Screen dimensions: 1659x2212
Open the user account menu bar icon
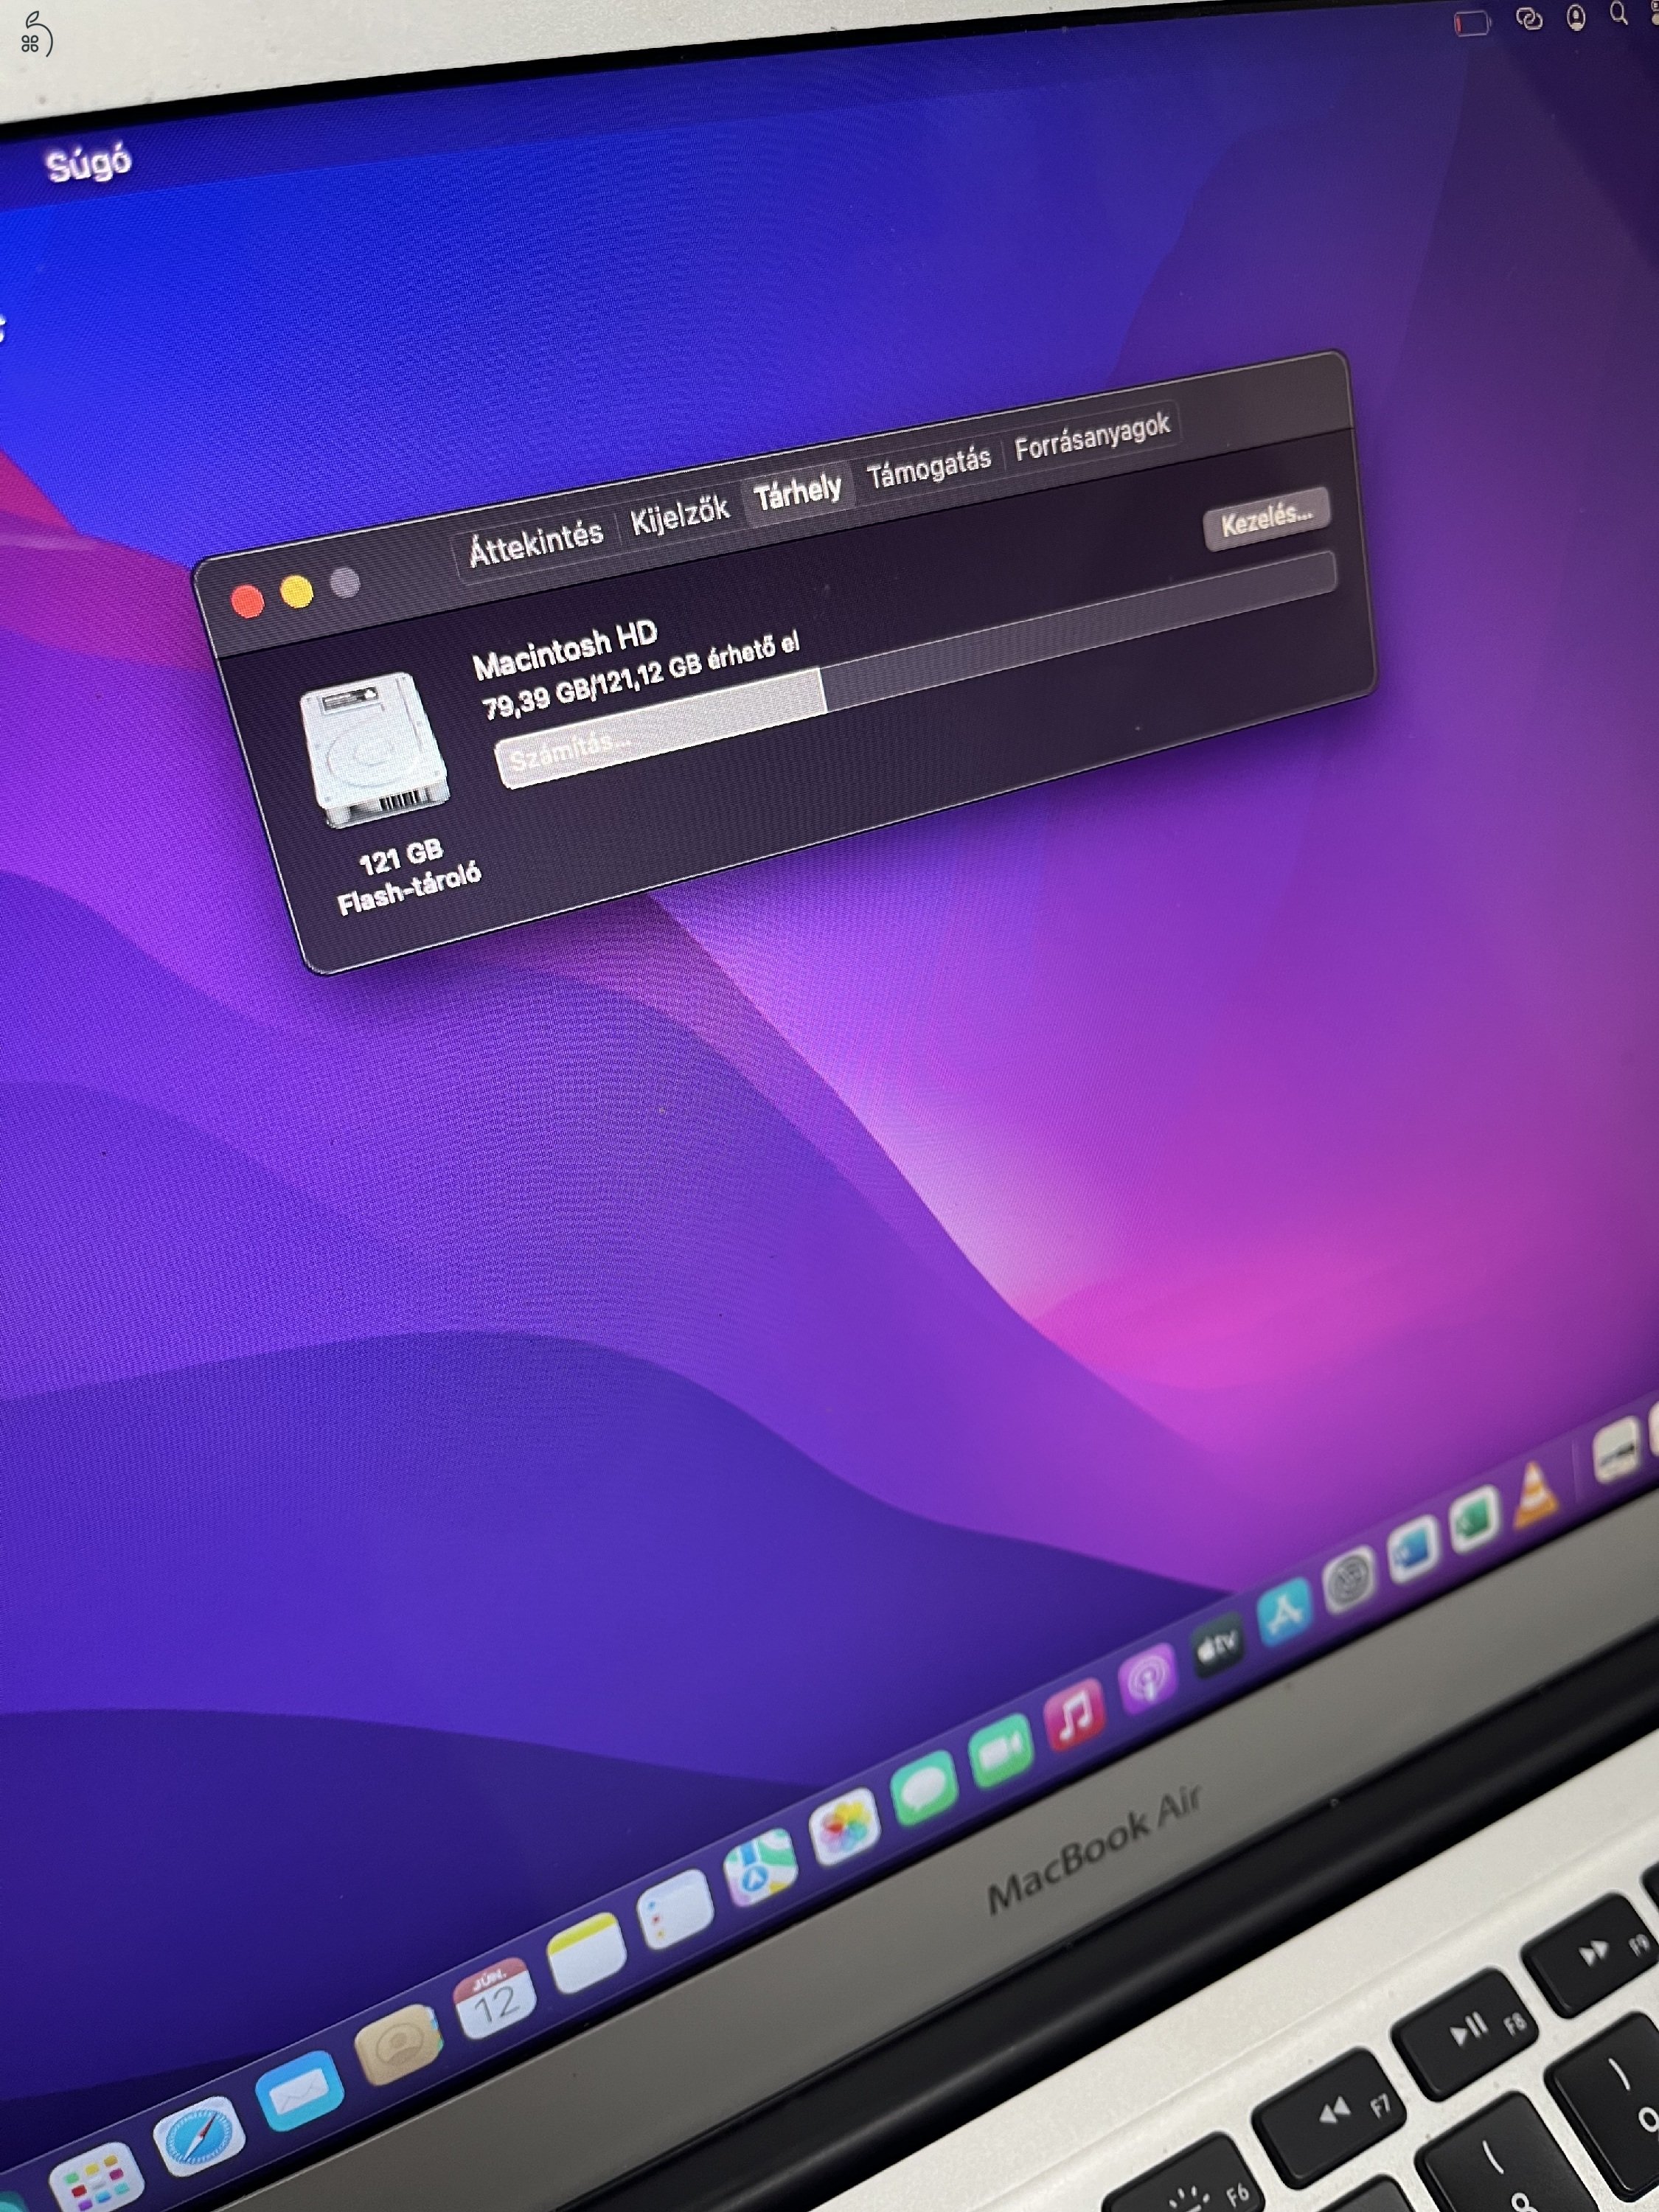click(x=1576, y=17)
